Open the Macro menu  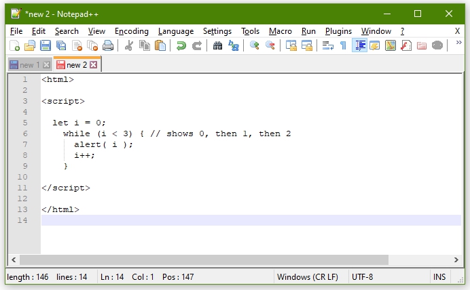click(281, 31)
